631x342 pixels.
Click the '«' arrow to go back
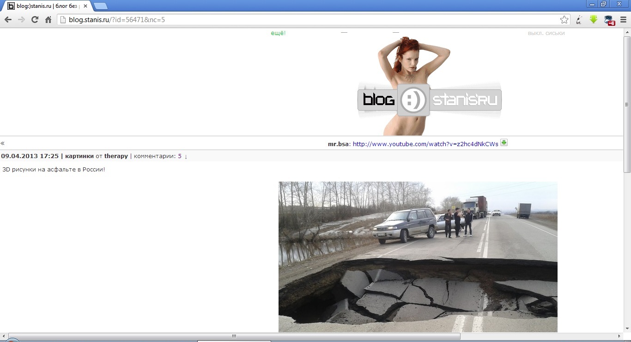(2, 143)
